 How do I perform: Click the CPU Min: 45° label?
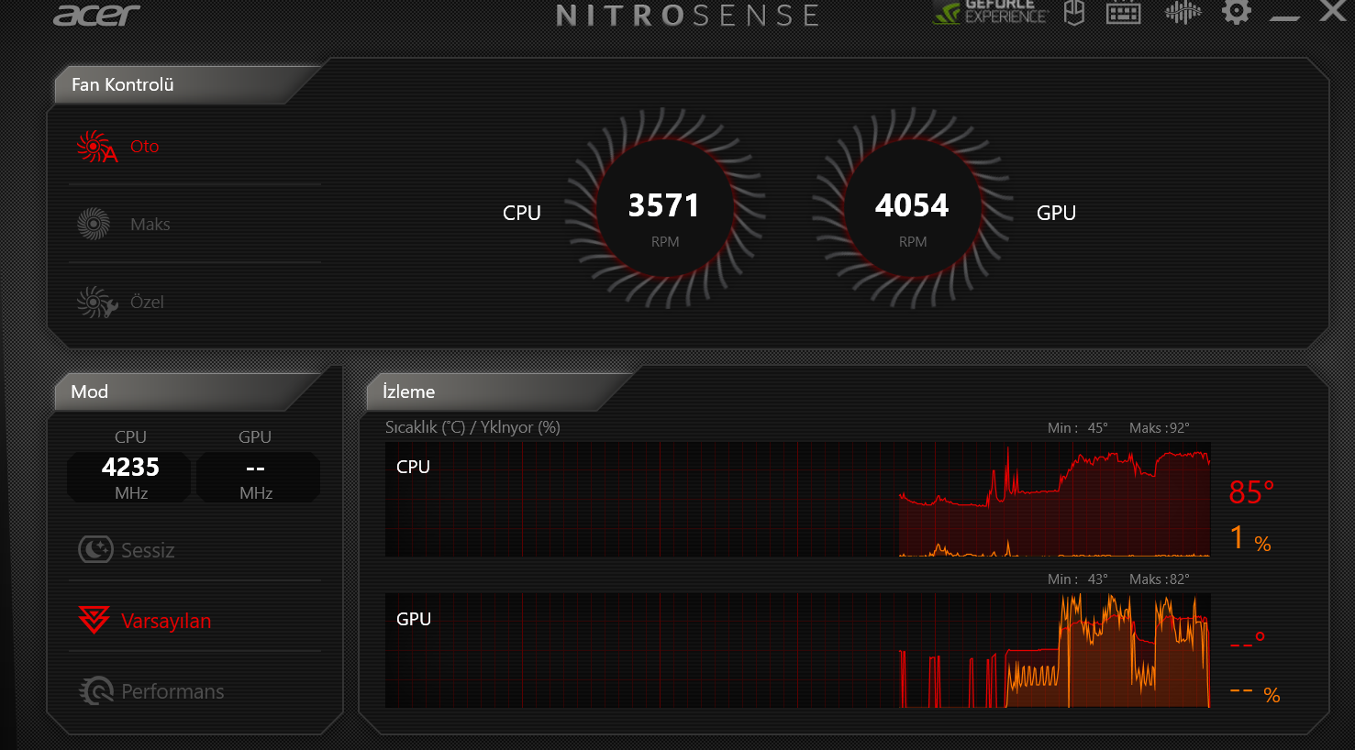tap(1078, 428)
